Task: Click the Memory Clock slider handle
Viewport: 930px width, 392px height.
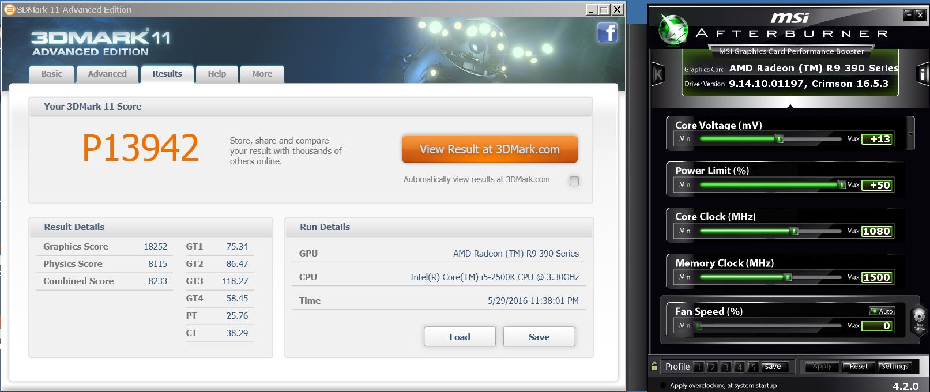Action: tap(788, 277)
